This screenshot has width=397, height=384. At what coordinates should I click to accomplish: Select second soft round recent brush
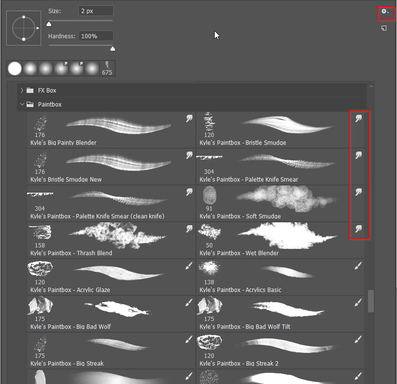45,68
